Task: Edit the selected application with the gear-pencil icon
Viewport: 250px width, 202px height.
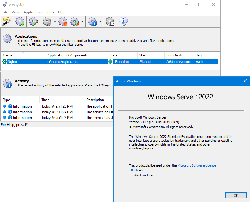Action: 33,21
